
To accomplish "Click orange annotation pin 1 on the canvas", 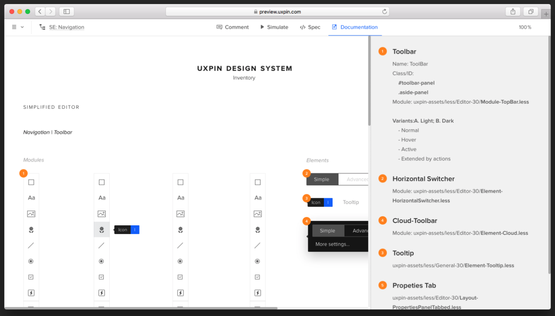I will tap(24, 173).
